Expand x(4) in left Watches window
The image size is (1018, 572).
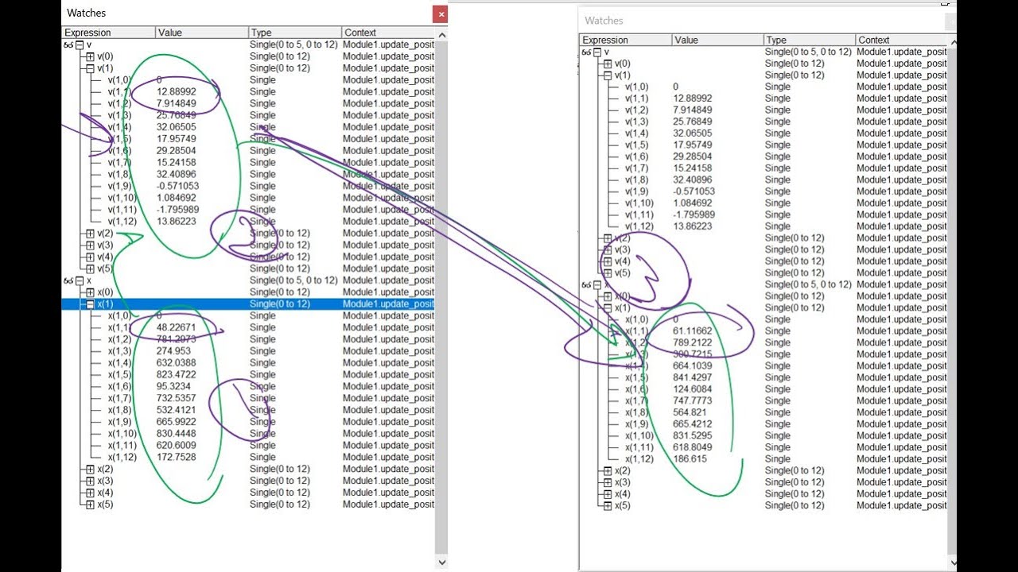pyautogui.click(x=91, y=493)
